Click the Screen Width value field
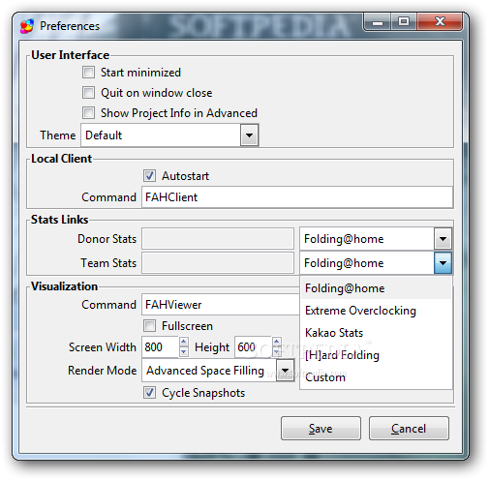 [x=160, y=347]
